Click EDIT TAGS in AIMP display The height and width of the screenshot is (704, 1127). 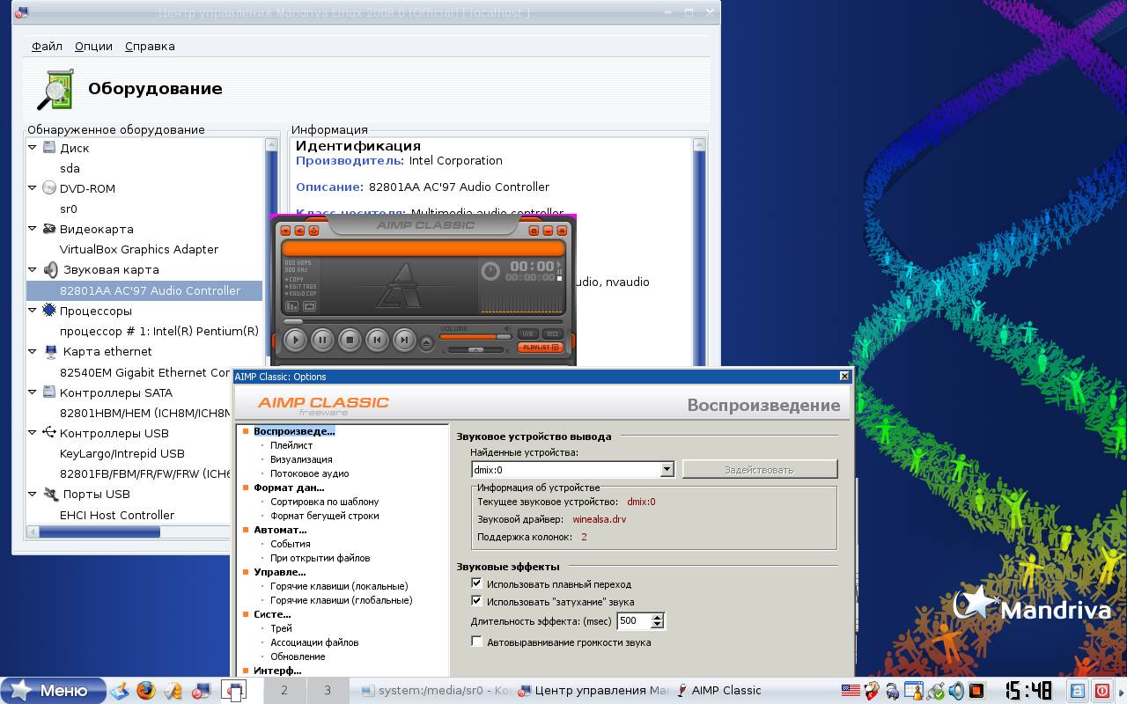click(300, 287)
